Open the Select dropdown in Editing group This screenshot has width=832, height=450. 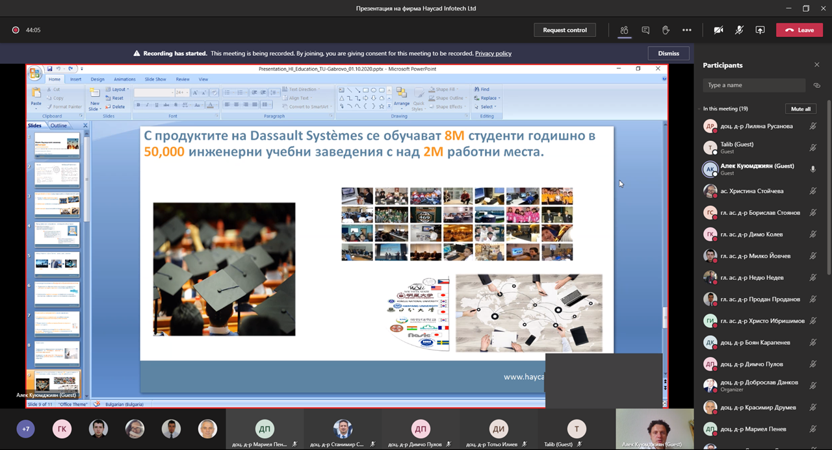tap(487, 106)
